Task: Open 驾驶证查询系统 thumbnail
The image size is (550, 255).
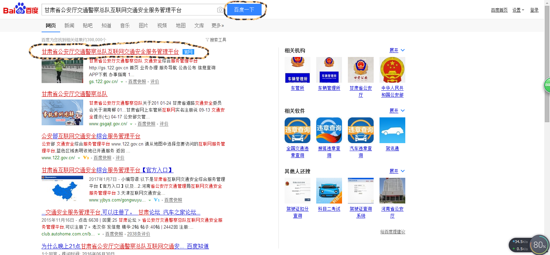Action: pyautogui.click(x=361, y=190)
